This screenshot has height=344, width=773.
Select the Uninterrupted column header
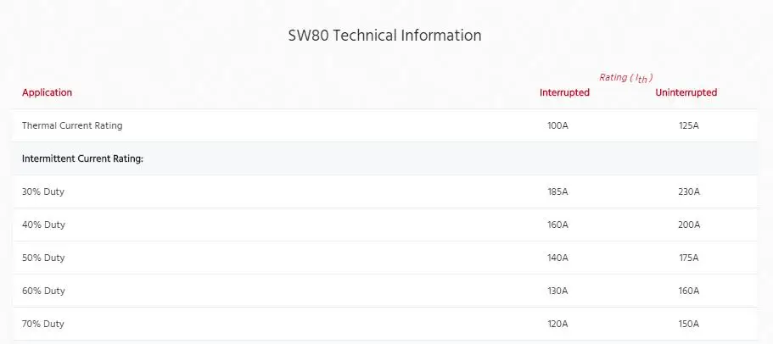[x=686, y=92]
